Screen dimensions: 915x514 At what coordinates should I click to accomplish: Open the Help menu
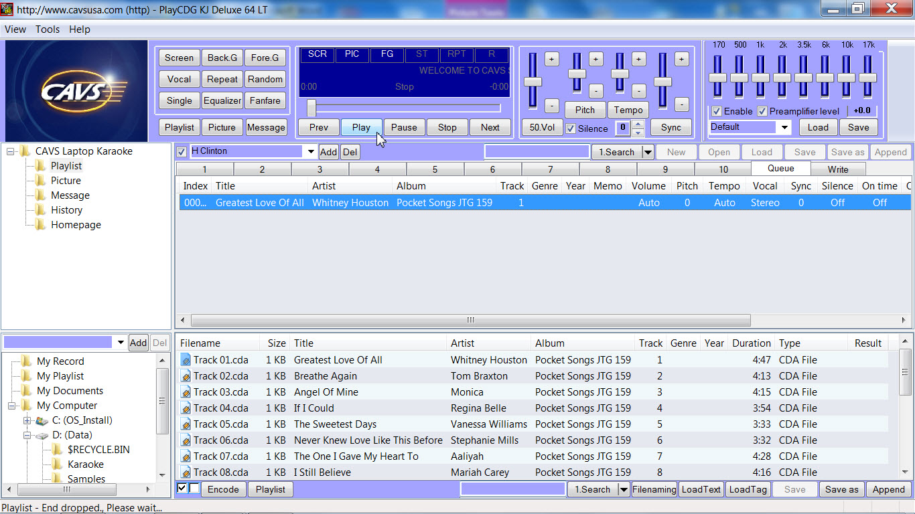[x=80, y=29]
